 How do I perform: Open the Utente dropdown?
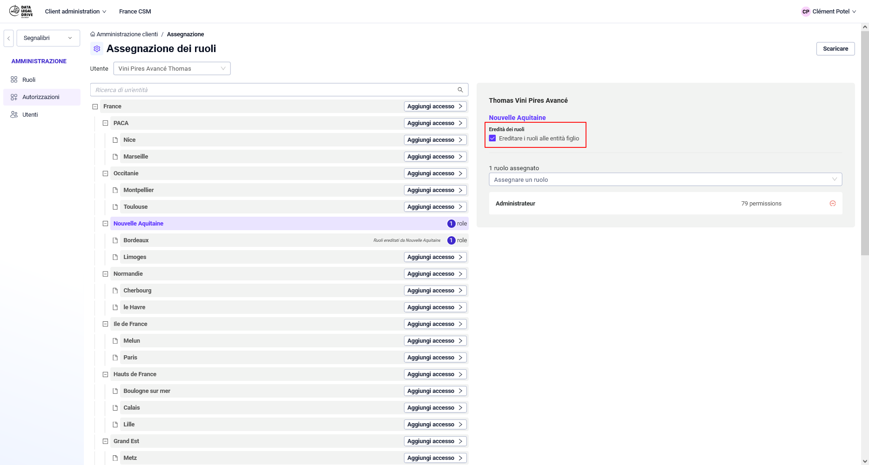(172, 68)
